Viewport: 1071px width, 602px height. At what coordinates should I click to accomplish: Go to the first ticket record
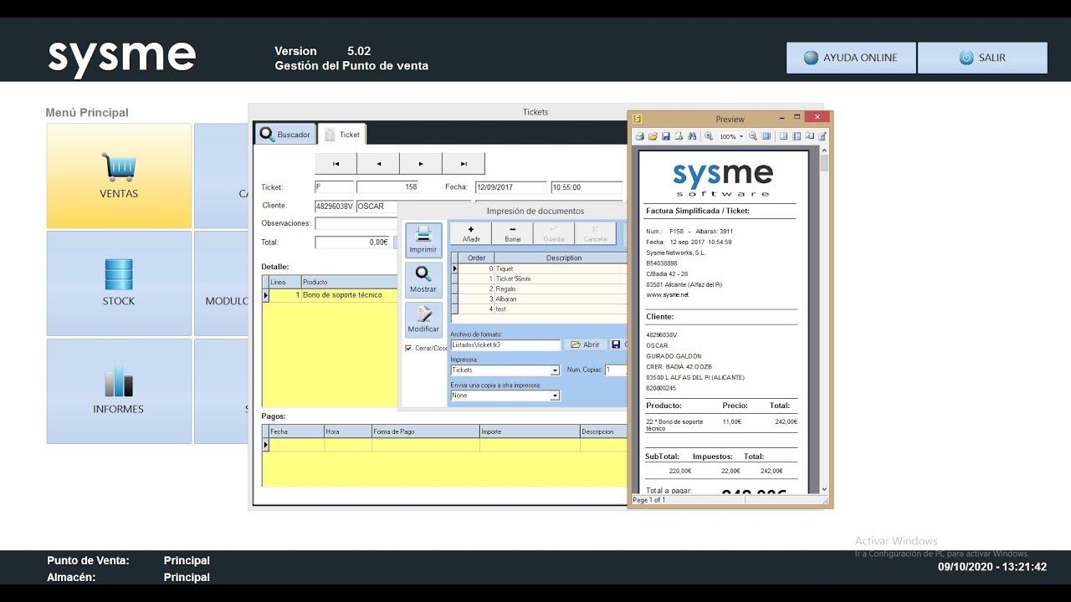pos(336,163)
